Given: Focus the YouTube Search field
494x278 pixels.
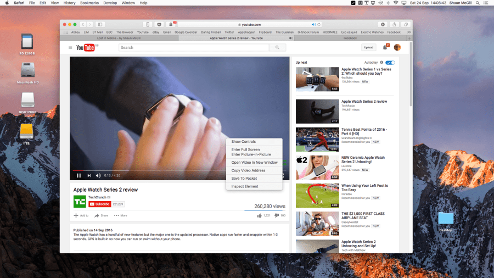Looking at the screenshot, I should (194, 48).
